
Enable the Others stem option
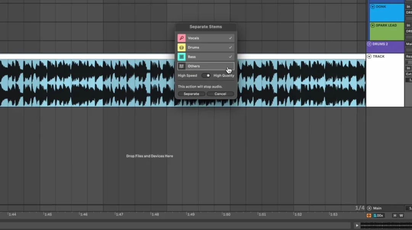[206, 66]
